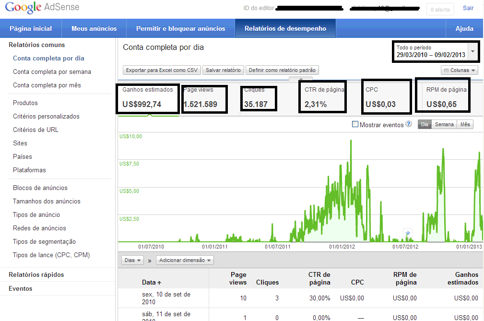Open the Sites report
The width and height of the screenshot is (484, 321).
(x=20, y=143)
